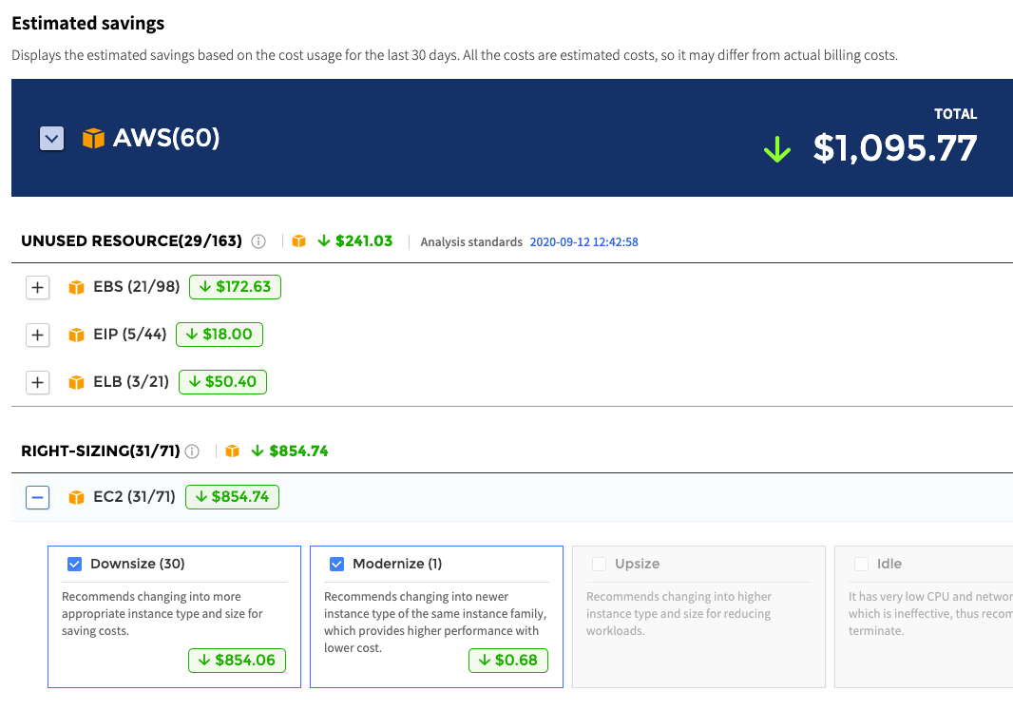Click the orange cube icon next to ELB
The width and height of the screenshot is (1013, 710).
click(77, 382)
